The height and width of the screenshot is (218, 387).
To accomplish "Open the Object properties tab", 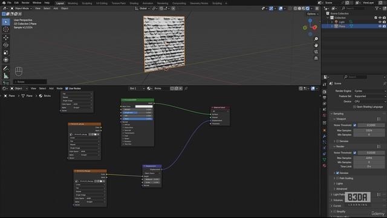I will 324,130.
